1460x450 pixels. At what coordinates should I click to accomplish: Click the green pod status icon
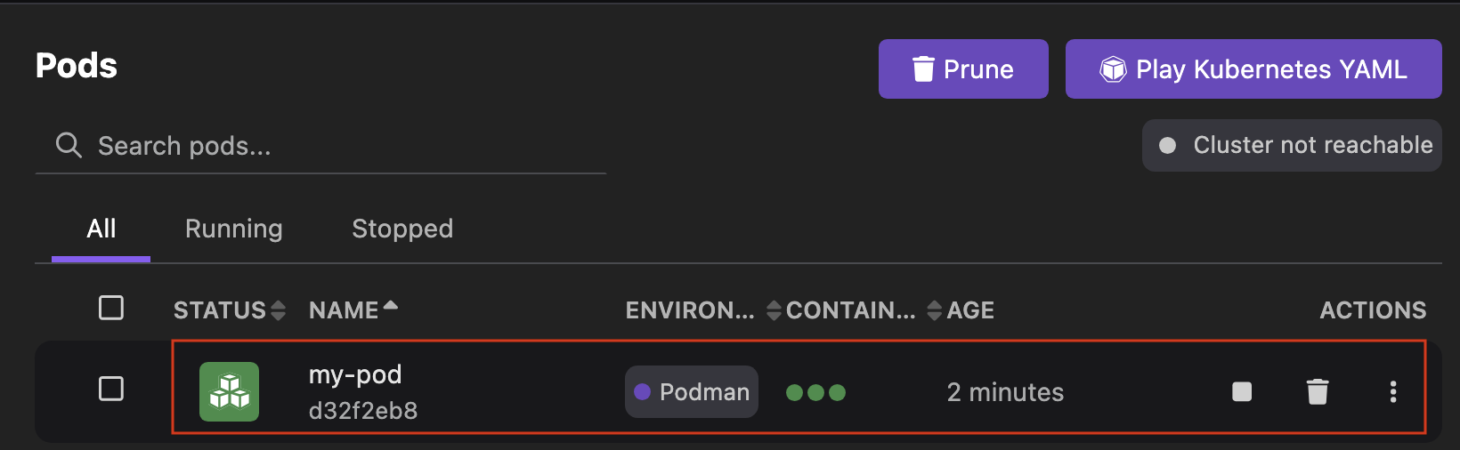[x=229, y=391]
